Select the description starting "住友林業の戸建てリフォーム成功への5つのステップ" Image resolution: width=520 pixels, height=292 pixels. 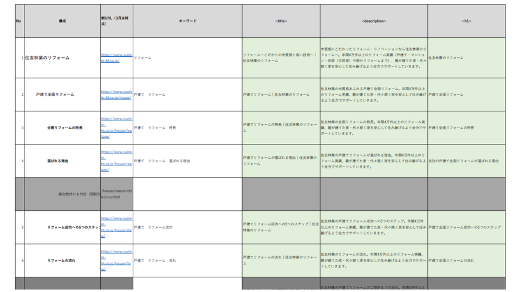(374, 227)
